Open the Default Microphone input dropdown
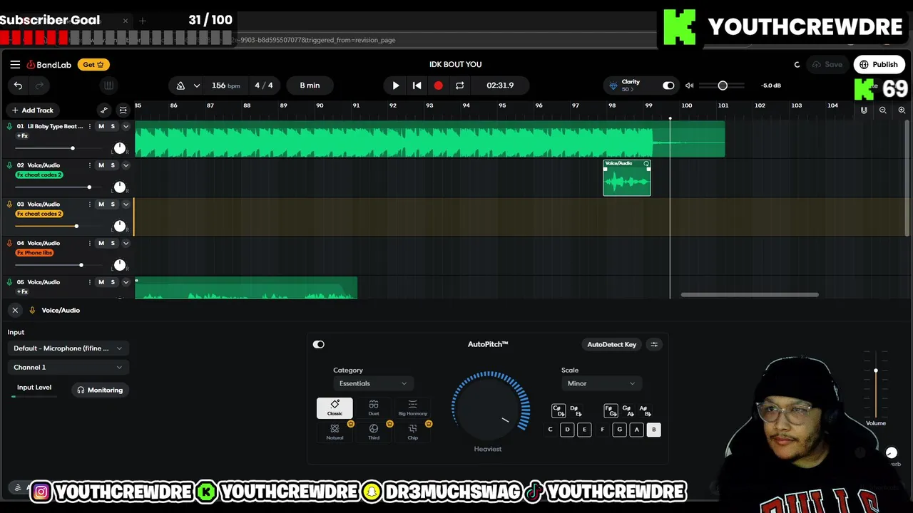 tap(68, 348)
